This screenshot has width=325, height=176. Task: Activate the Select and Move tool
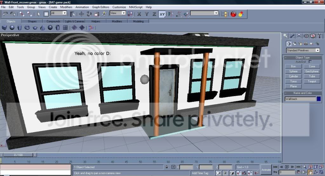pyautogui.click(x=81, y=14)
